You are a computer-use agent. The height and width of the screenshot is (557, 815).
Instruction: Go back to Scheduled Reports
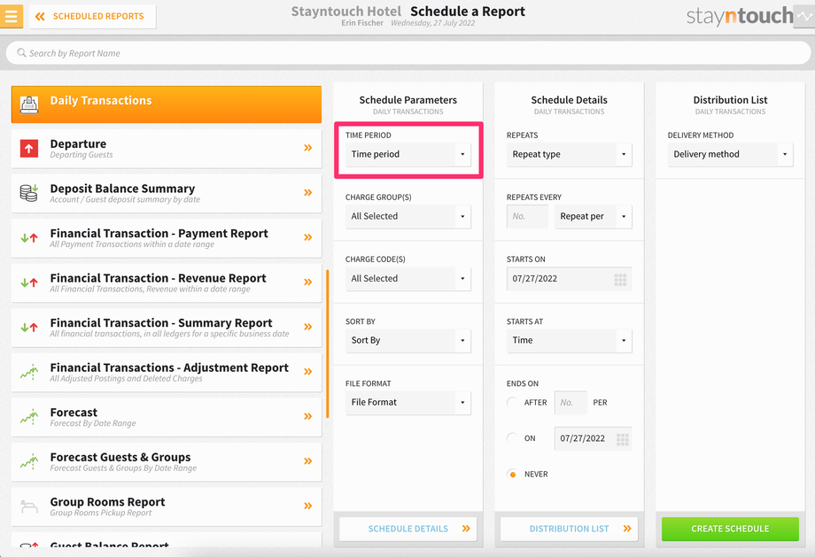coord(92,17)
